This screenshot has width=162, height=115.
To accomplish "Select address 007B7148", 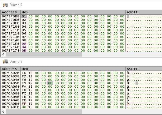I will (x=11, y=40).
